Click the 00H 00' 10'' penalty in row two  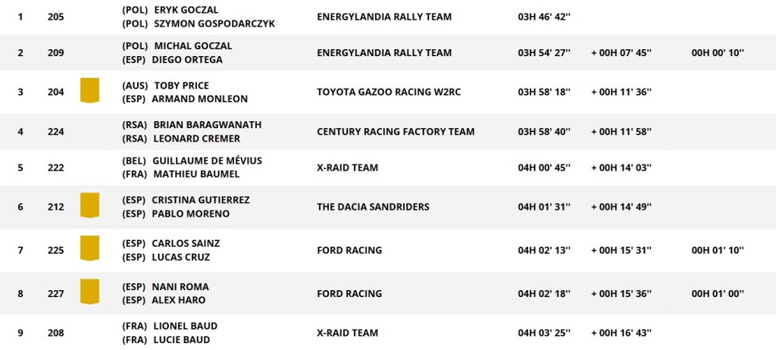coord(718,53)
